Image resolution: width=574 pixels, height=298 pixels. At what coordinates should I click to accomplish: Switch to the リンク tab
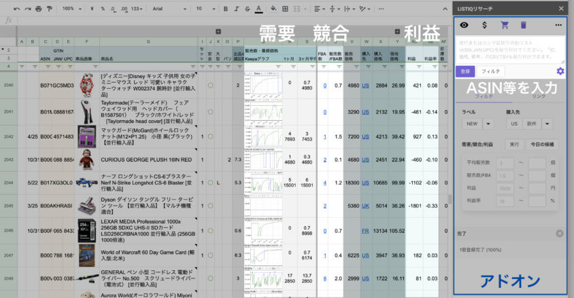pos(539,96)
